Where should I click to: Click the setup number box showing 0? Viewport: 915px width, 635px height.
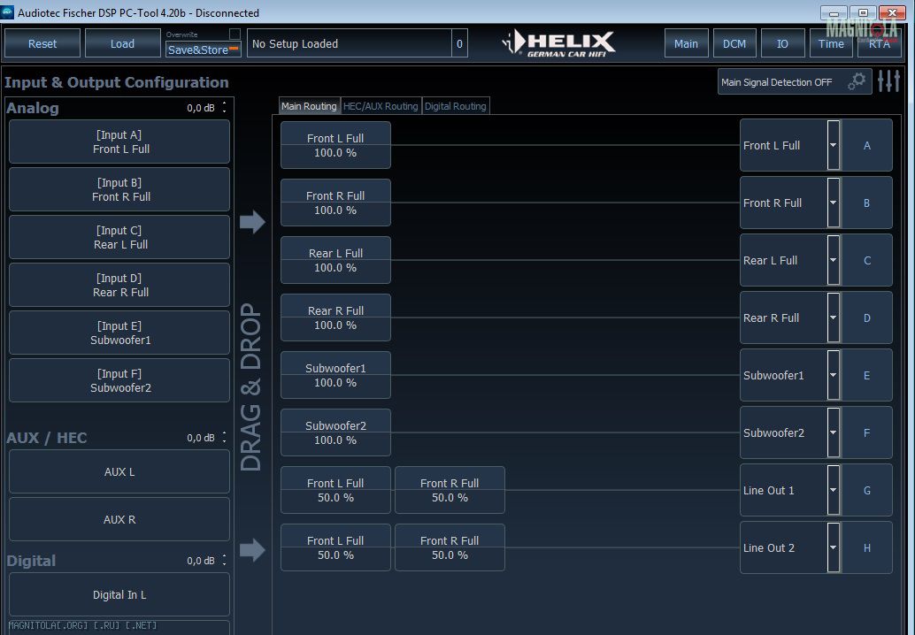[x=459, y=43]
